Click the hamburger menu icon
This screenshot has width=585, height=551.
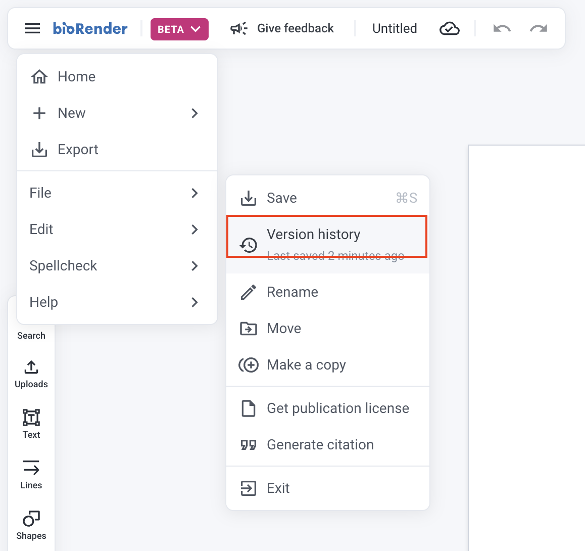[32, 28]
